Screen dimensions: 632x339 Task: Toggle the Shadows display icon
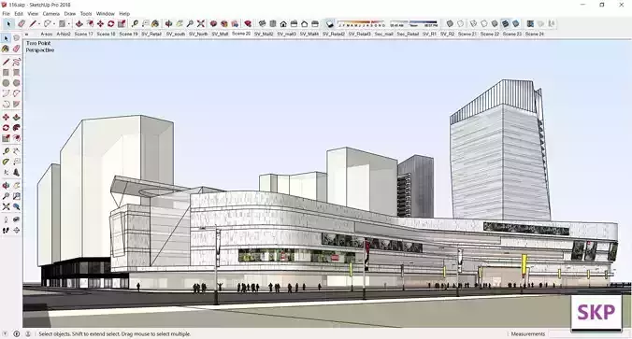point(330,23)
